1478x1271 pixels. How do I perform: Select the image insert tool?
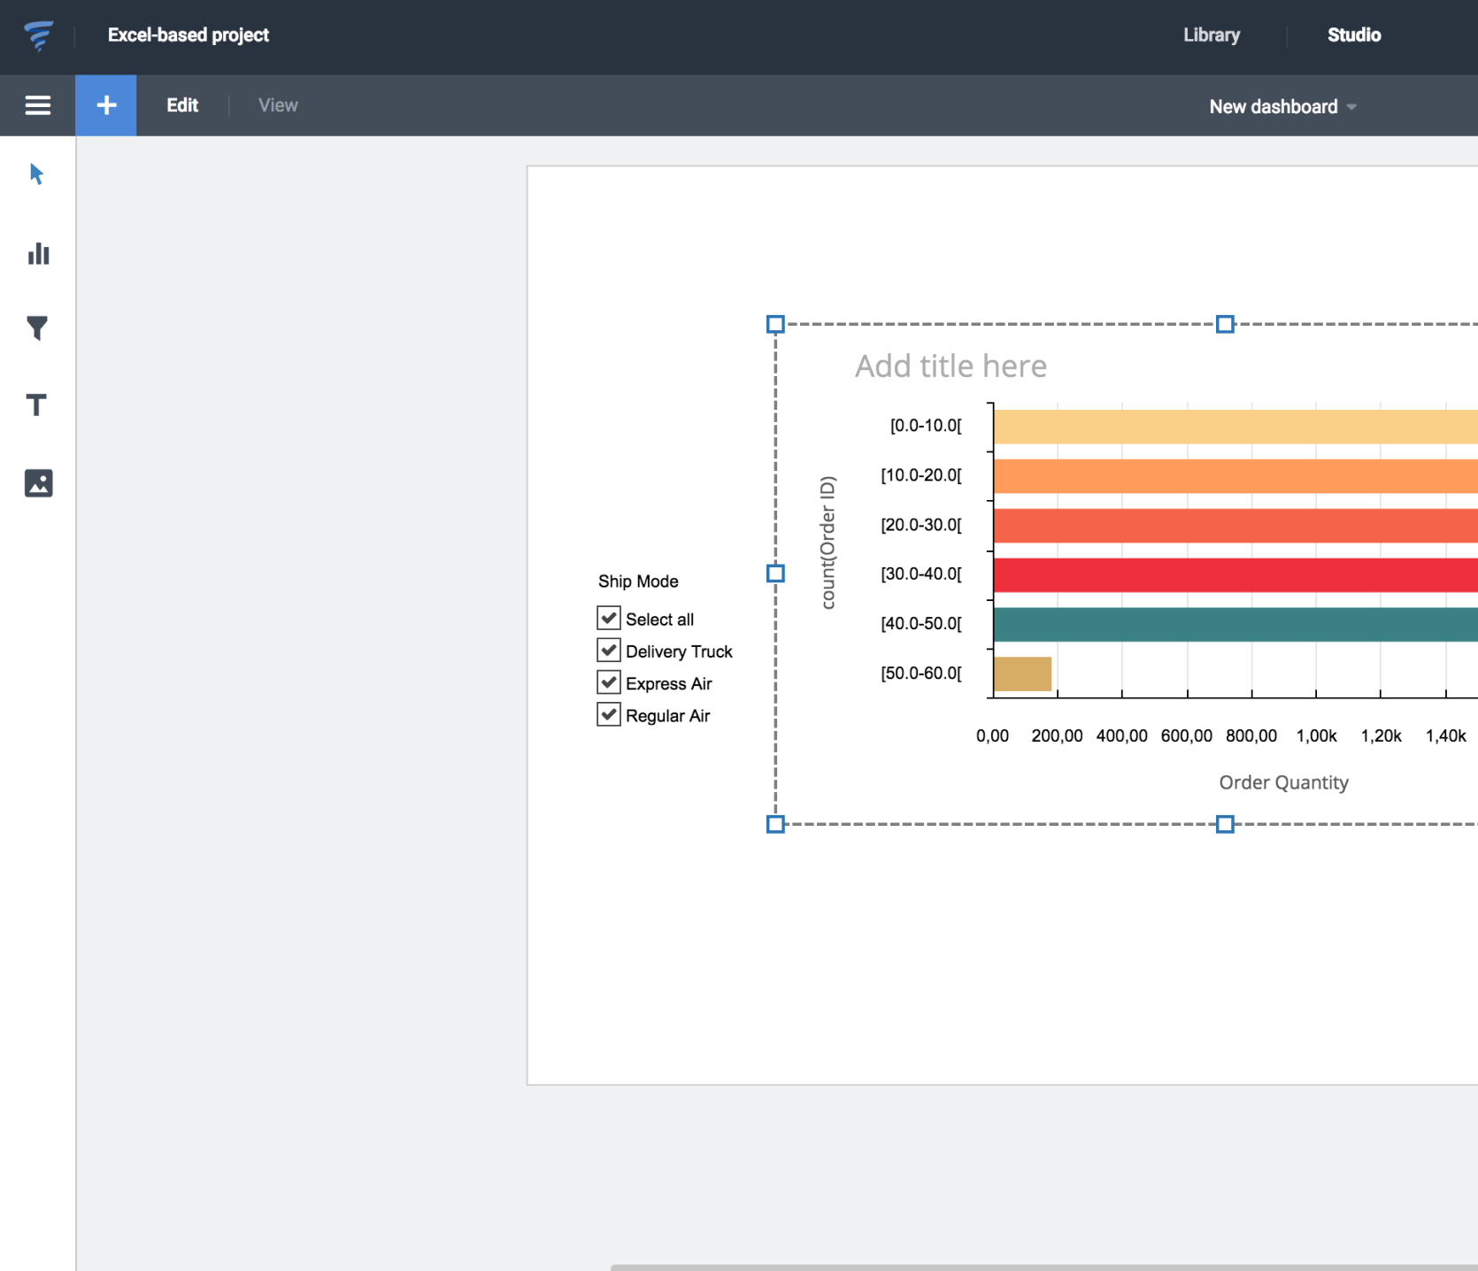38,483
